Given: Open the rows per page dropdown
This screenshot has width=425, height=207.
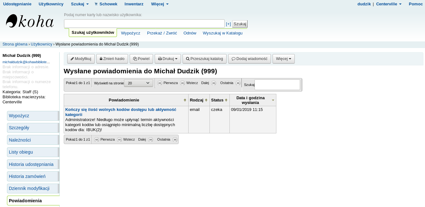Looking at the screenshot, I should (x=138, y=83).
